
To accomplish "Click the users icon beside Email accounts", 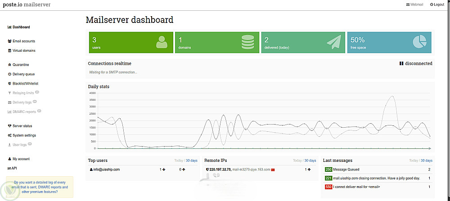I will [9, 41].
